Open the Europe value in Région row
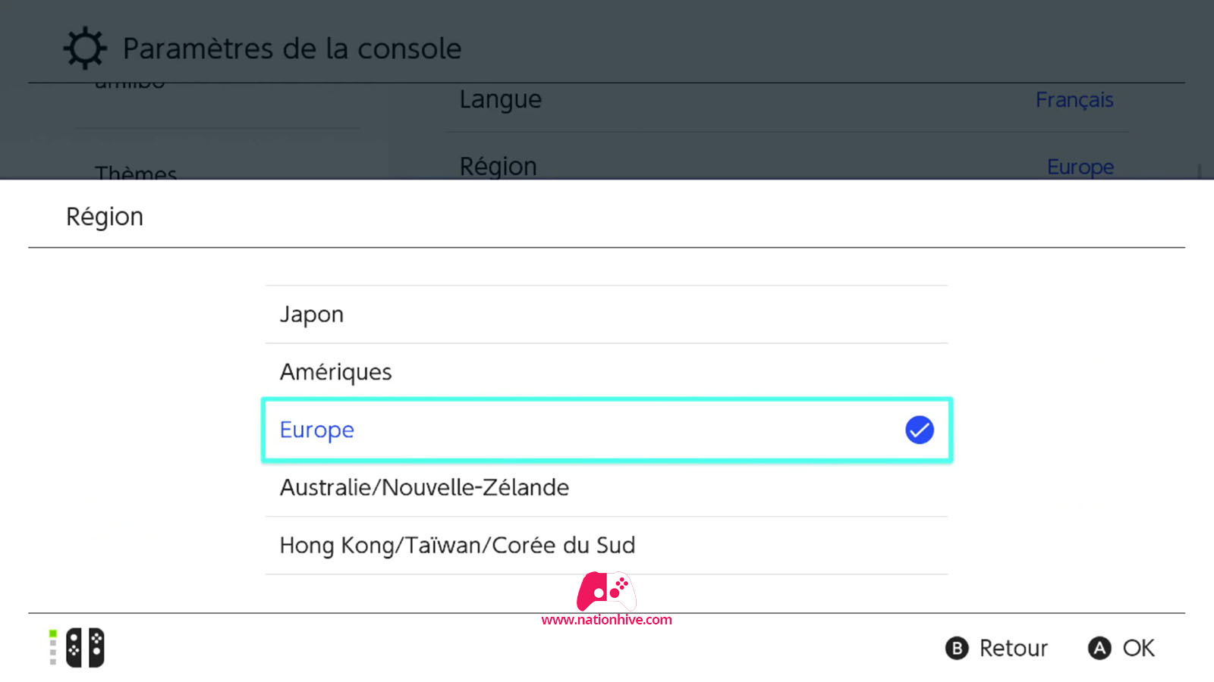 coord(1080,167)
